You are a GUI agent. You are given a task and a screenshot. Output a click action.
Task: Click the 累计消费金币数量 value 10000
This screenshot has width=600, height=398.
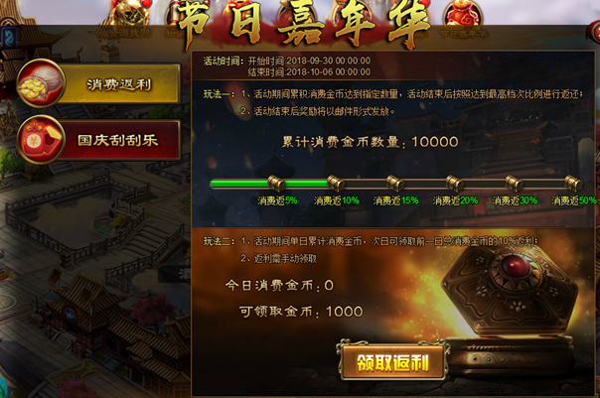(435, 142)
